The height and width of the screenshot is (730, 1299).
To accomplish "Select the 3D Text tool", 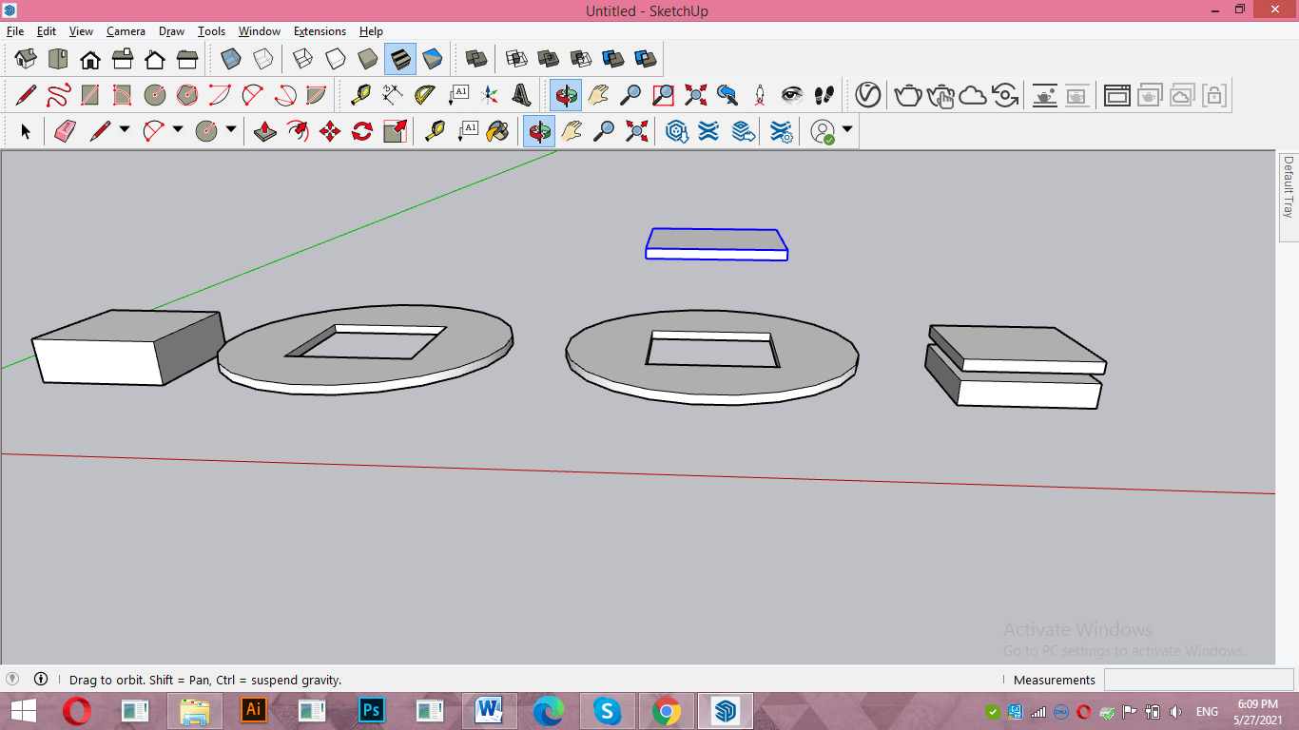I will coord(522,94).
